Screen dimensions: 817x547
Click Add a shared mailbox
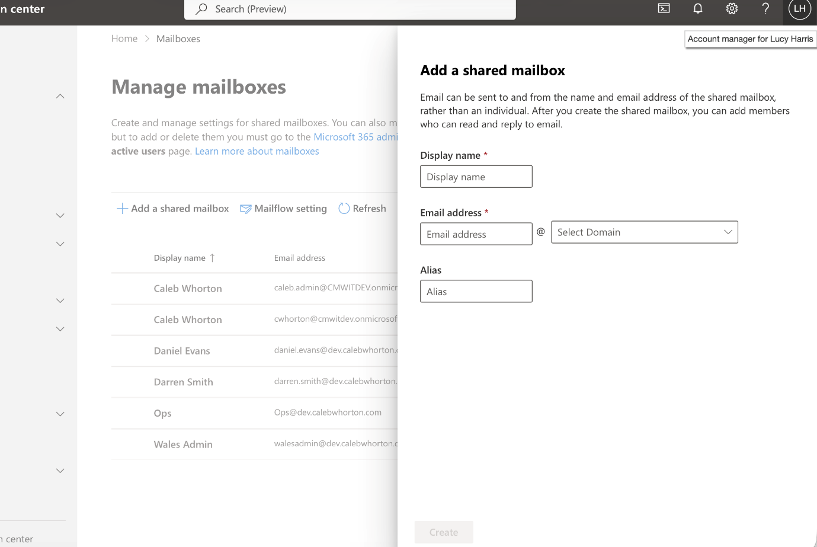click(x=173, y=209)
